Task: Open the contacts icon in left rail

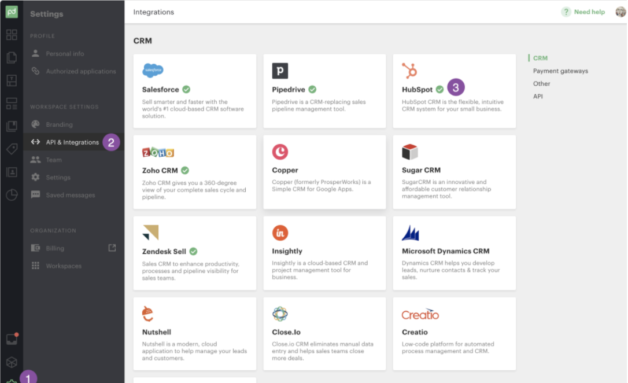Action: point(12,172)
